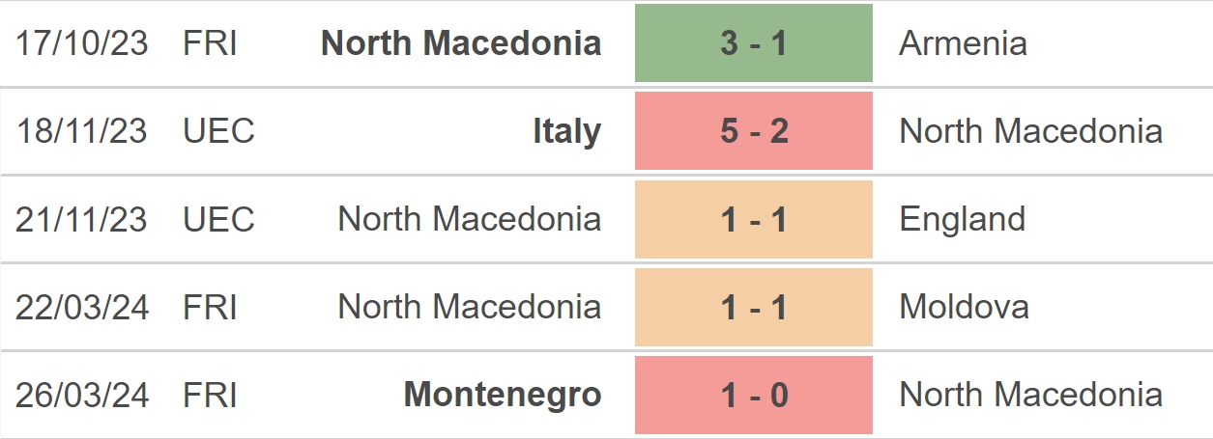Click the date 17/10/23
Screen dimensions: 1213x439
(82, 43)
